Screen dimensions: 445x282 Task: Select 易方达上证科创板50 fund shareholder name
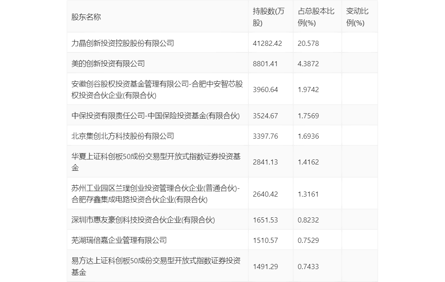pos(156,266)
